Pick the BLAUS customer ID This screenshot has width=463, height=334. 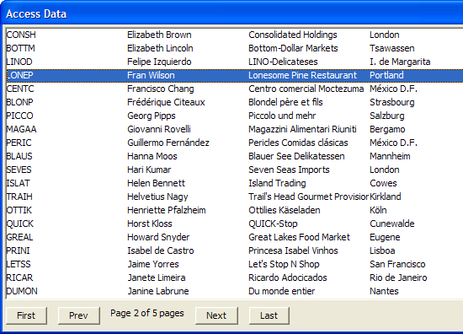pyautogui.click(x=19, y=156)
